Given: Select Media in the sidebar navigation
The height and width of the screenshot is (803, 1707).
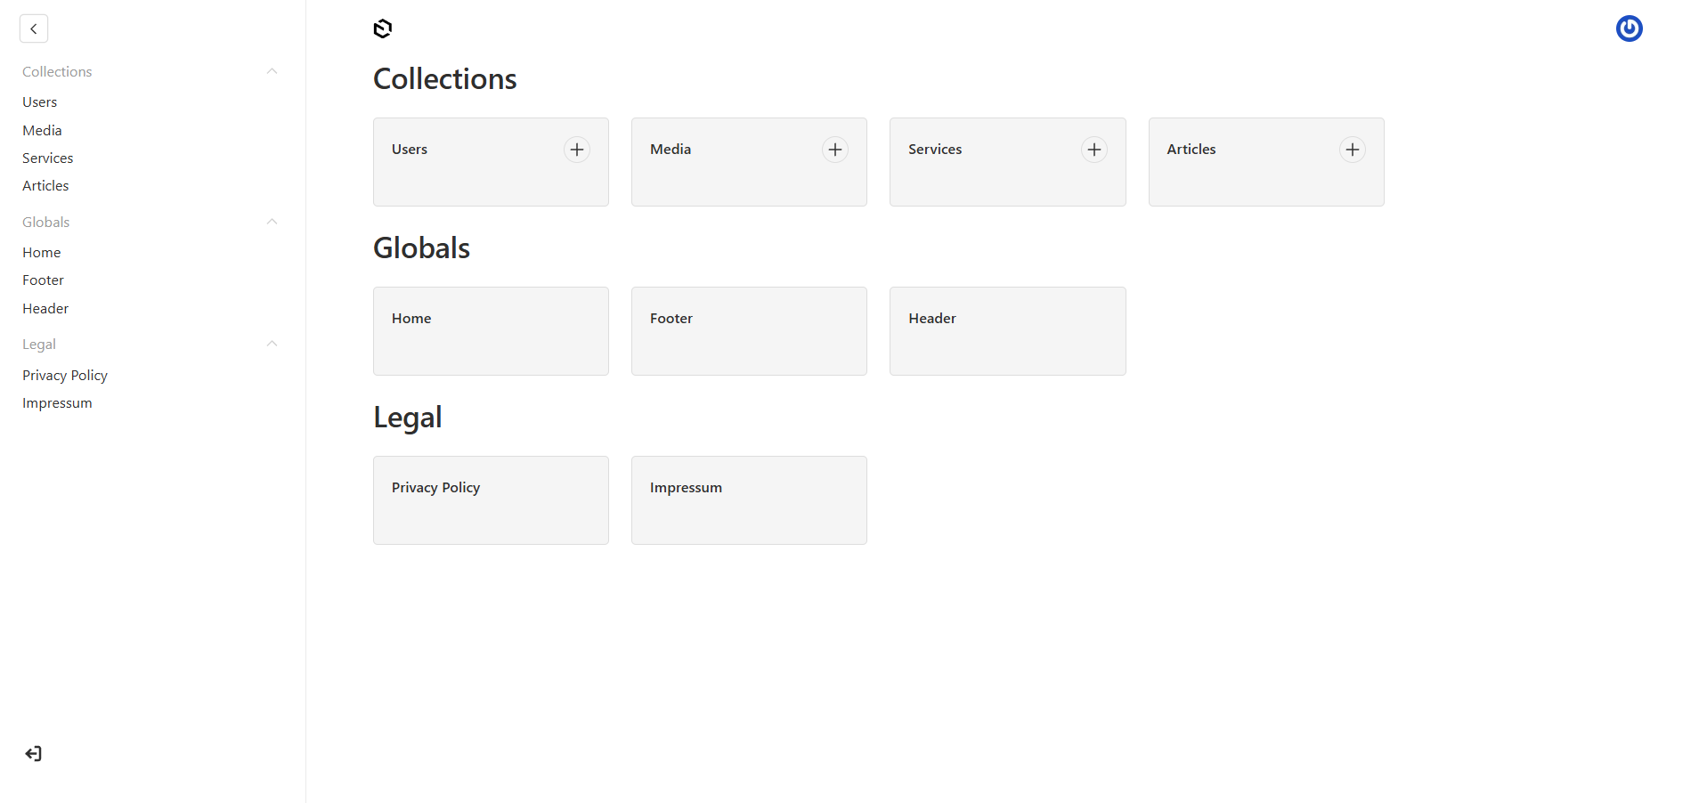Looking at the screenshot, I should 43,130.
